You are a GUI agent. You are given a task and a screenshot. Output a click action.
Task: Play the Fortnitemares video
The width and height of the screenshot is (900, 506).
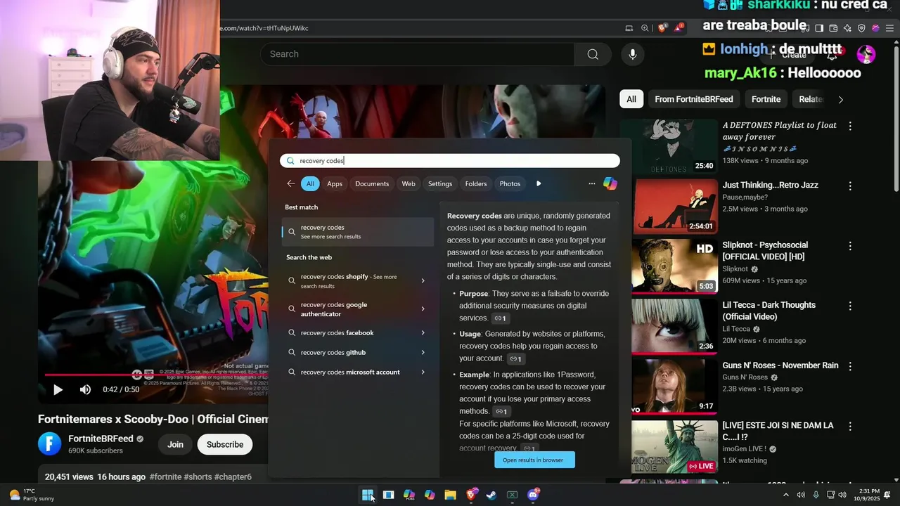(x=58, y=389)
